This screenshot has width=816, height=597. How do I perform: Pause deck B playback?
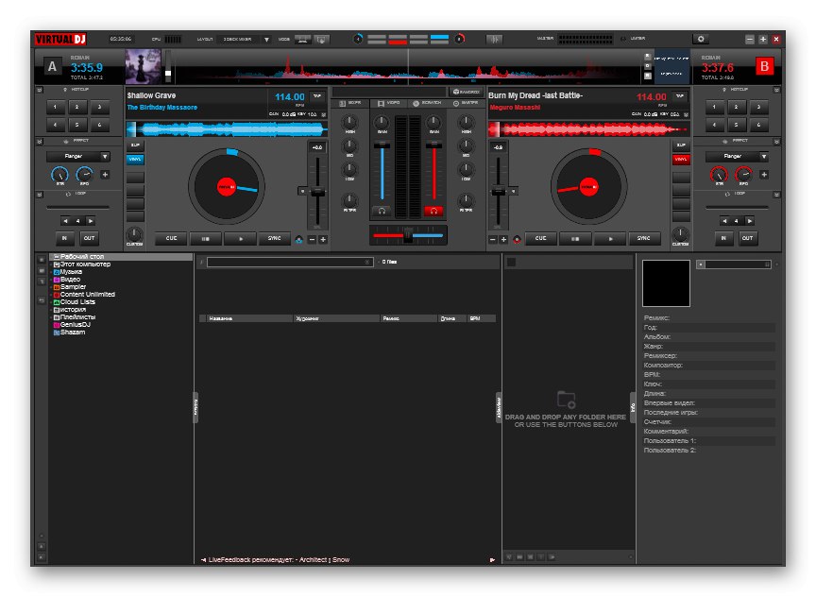point(575,239)
